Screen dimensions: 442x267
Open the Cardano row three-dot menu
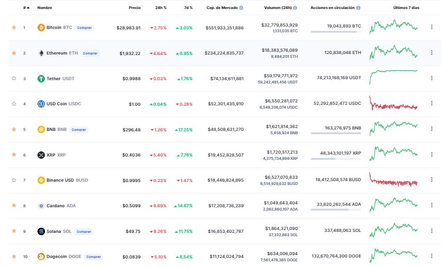point(432,205)
